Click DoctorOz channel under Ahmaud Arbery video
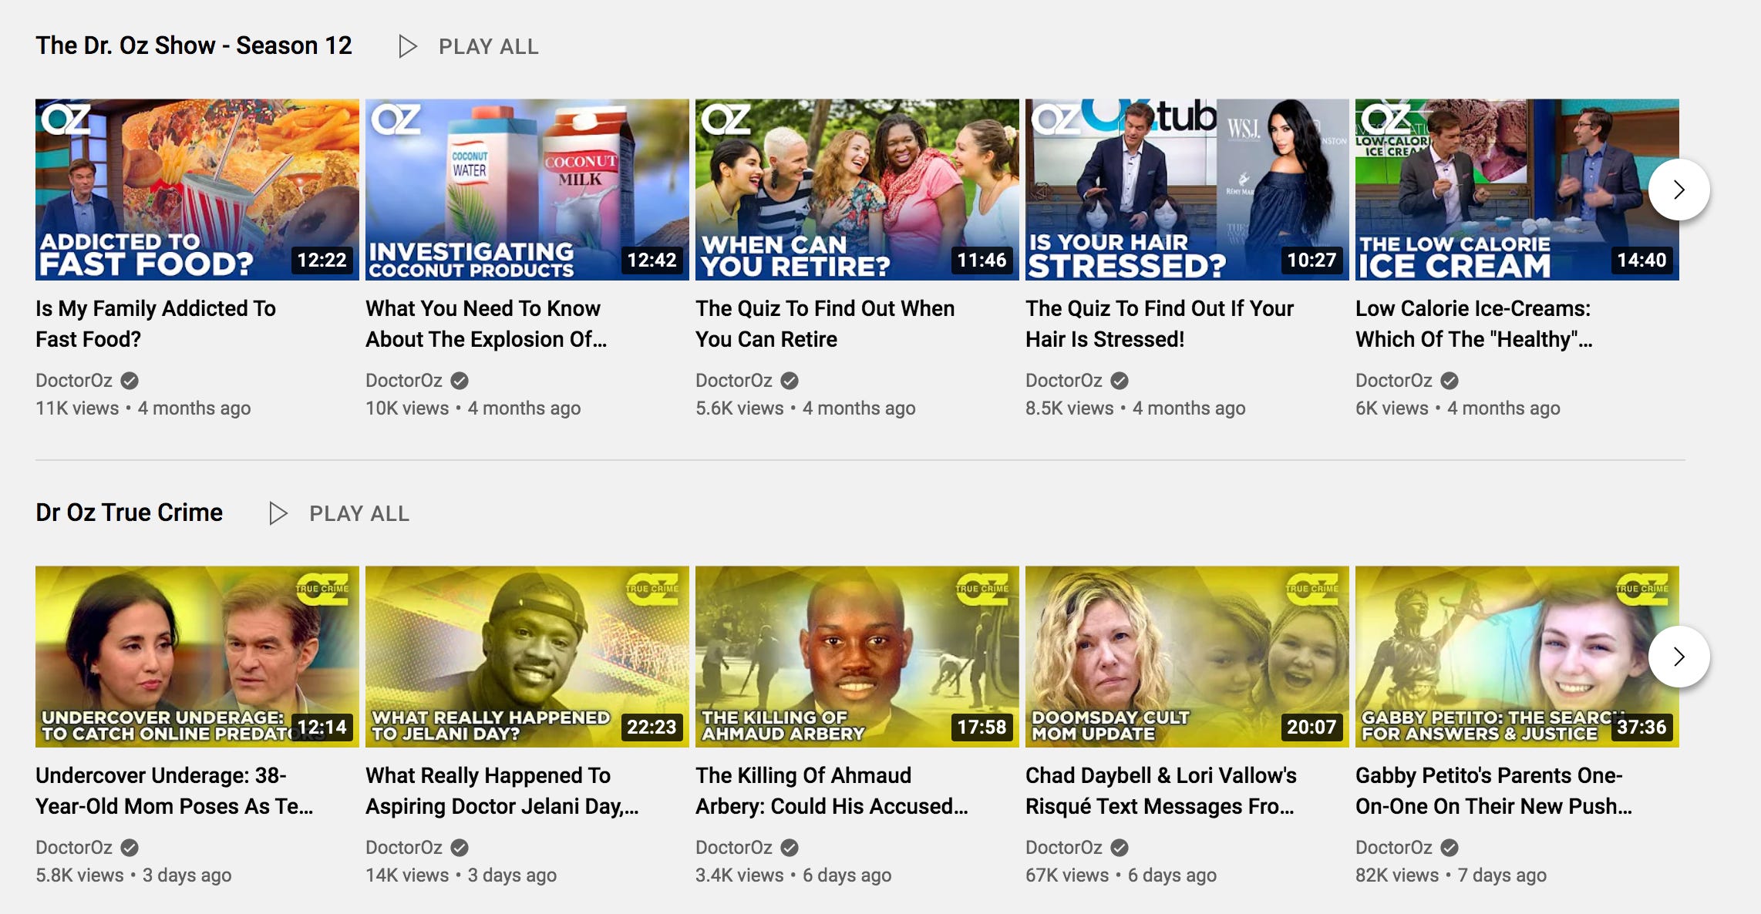Screen dimensions: 1761x914 coord(734,848)
